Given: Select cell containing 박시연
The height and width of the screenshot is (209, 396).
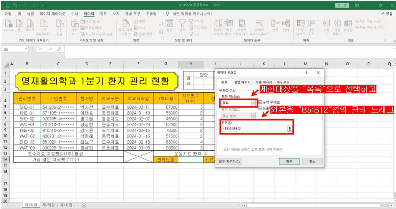Looking at the screenshot, I should (87, 107).
